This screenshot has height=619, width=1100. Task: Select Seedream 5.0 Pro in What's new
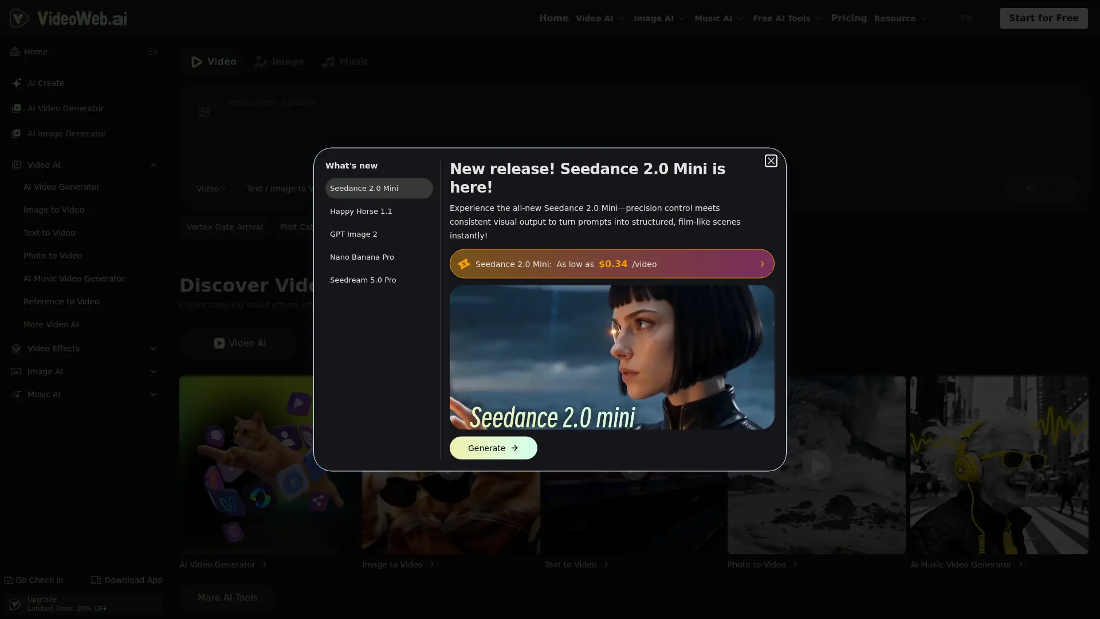(379, 280)
